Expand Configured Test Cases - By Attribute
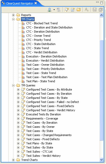 coord(18,90)
